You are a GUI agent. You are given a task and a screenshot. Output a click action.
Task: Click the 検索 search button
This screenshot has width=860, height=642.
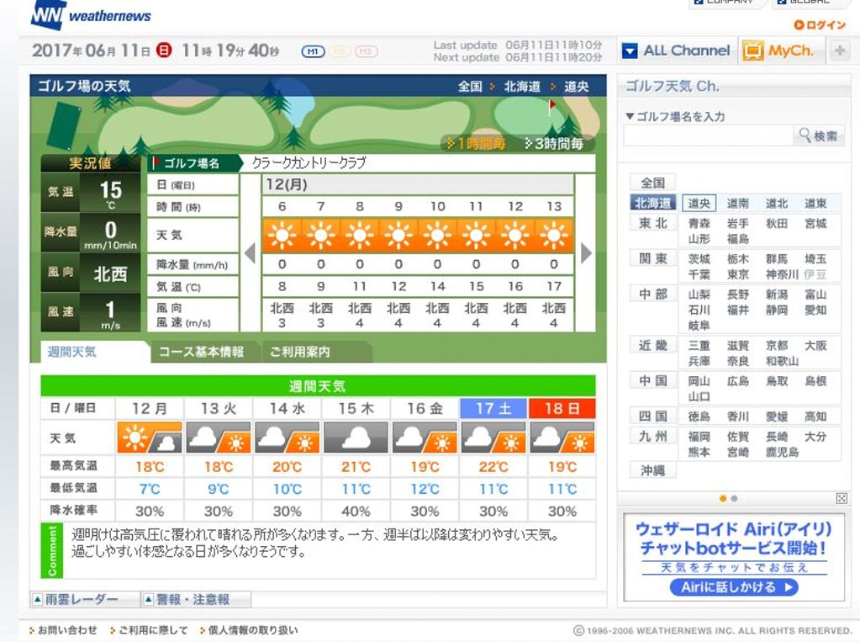click(x=819, y=135)
